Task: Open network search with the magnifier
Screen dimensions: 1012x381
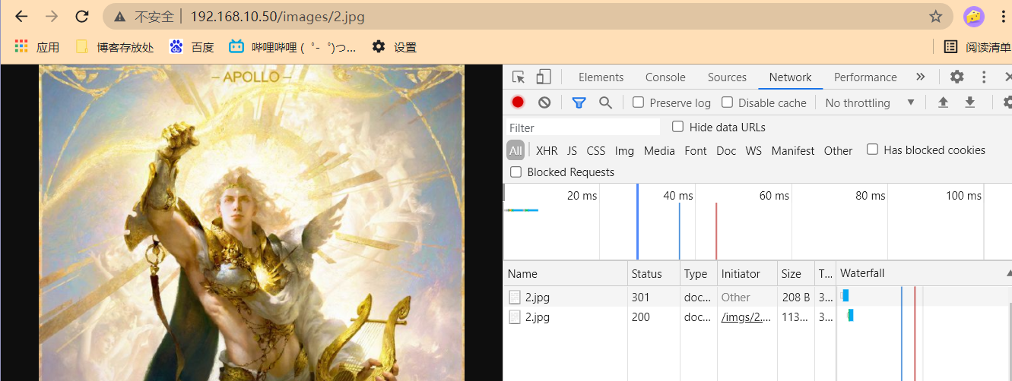Action: pyautogui.click(x=605, y=102)
